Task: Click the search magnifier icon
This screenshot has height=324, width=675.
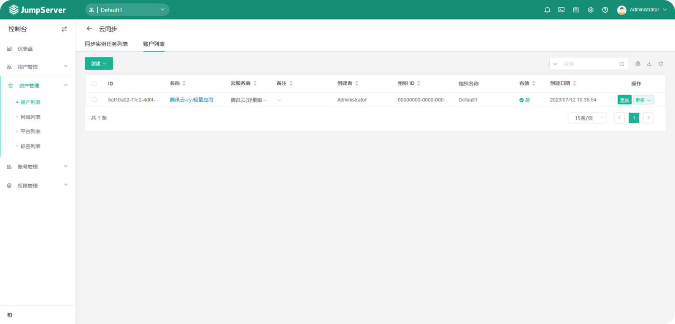Action: 622,64
